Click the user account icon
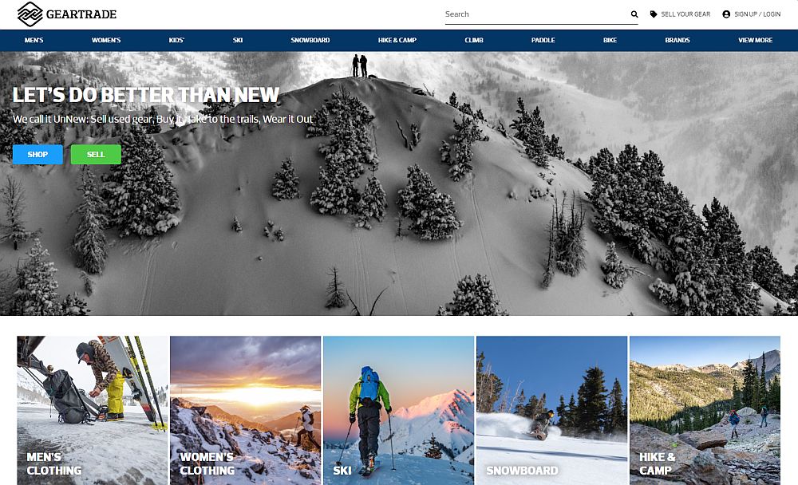Viewport: 798px width, 485px height. tap(726, 14)
